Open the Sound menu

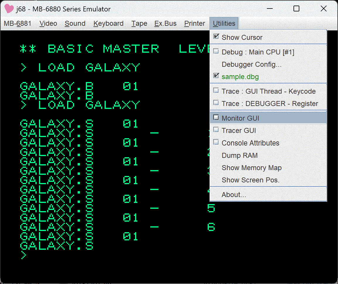coord(75,23)
